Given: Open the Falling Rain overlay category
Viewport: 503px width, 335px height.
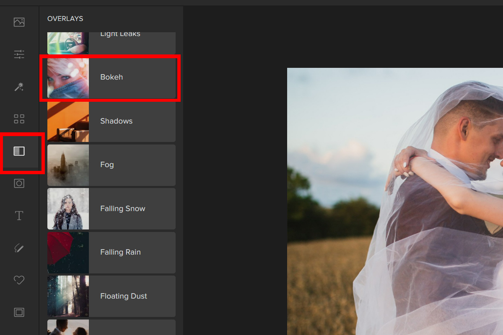Looking at the screenshot, I should (120, 253).
